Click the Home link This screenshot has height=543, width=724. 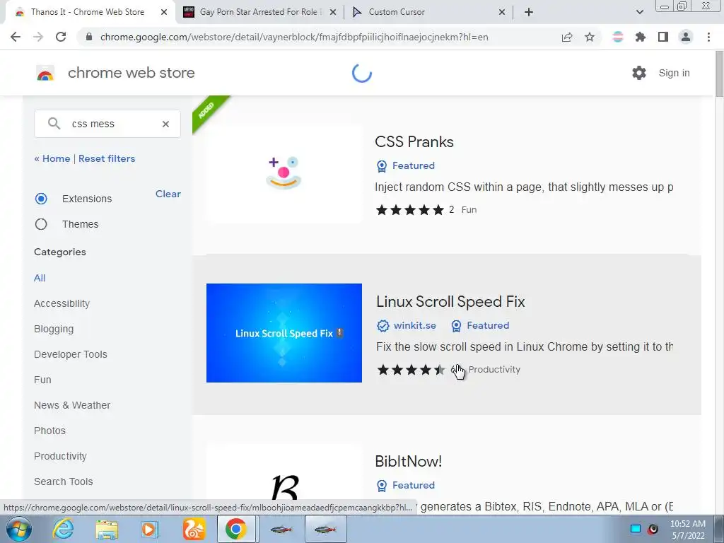[x=52, y=158]
